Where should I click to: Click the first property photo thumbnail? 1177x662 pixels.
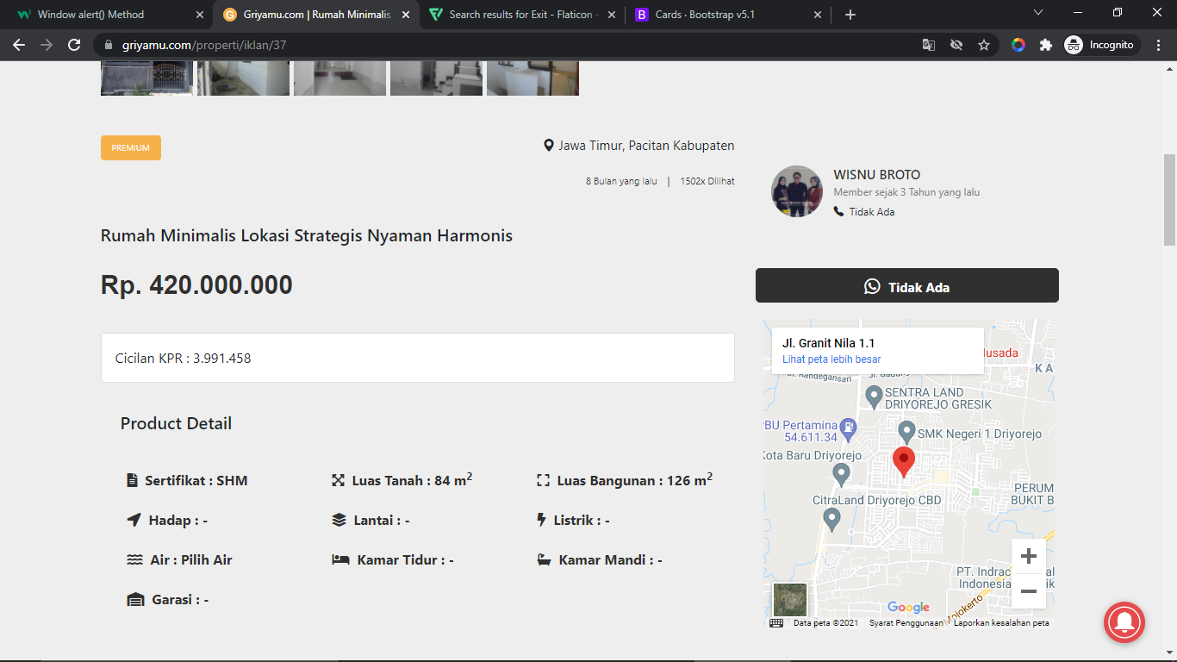pyautogui.click(x=146, y=78)
